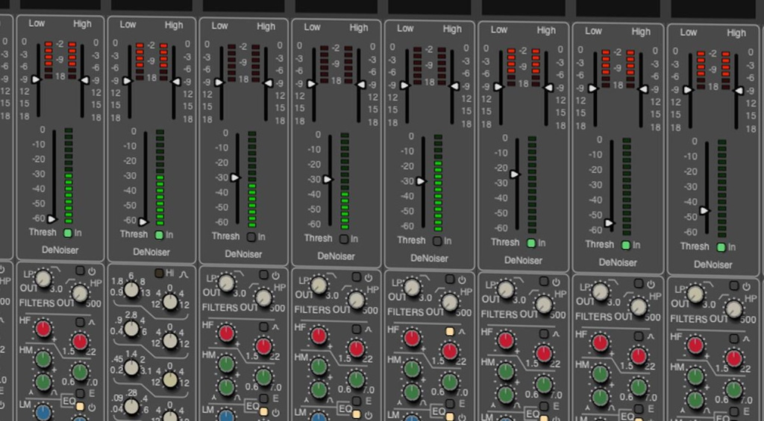
Task: Click the Thresh slider handle set near -45
Action: click(704, 211)
